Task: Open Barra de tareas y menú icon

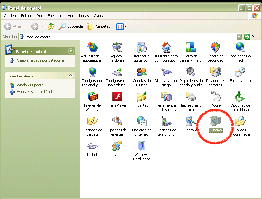Action: tap(191, 47)
